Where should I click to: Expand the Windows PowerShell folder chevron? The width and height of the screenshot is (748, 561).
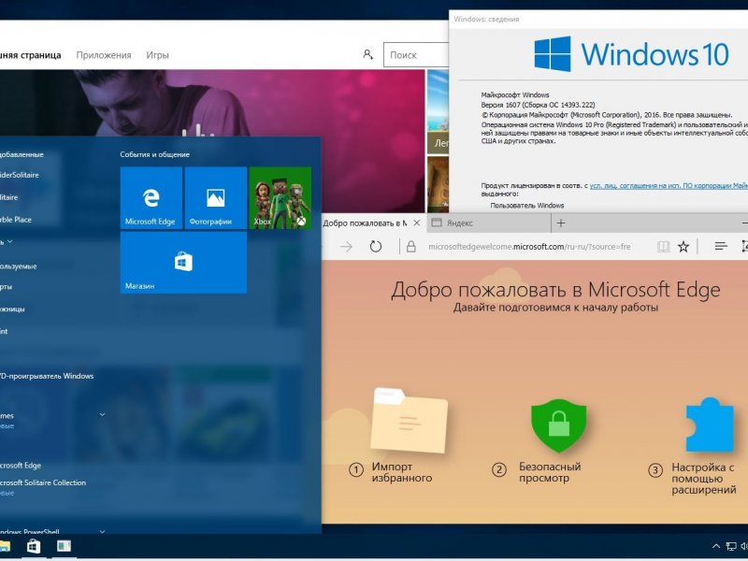point(102,530)
